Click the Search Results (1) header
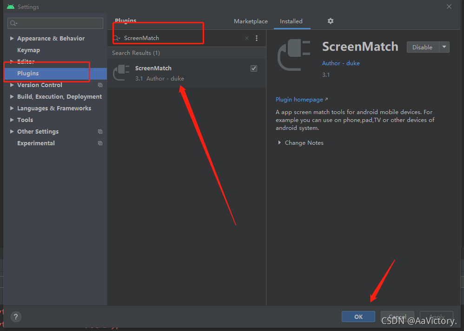464x331 pixels. click(136, 53)
